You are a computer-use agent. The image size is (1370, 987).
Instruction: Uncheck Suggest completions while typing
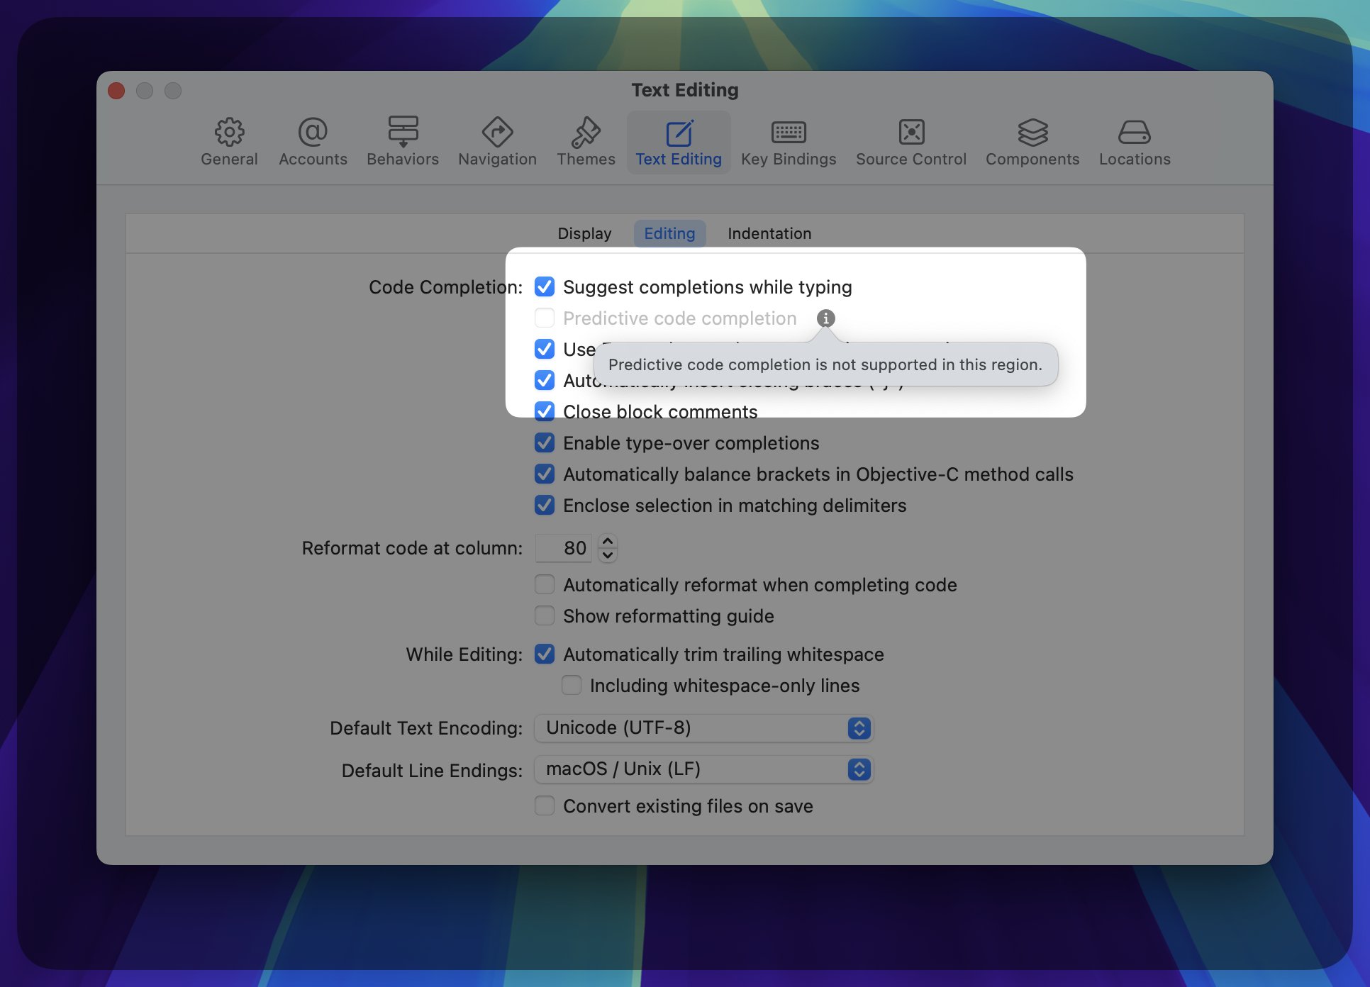click(x=545, y=286)
